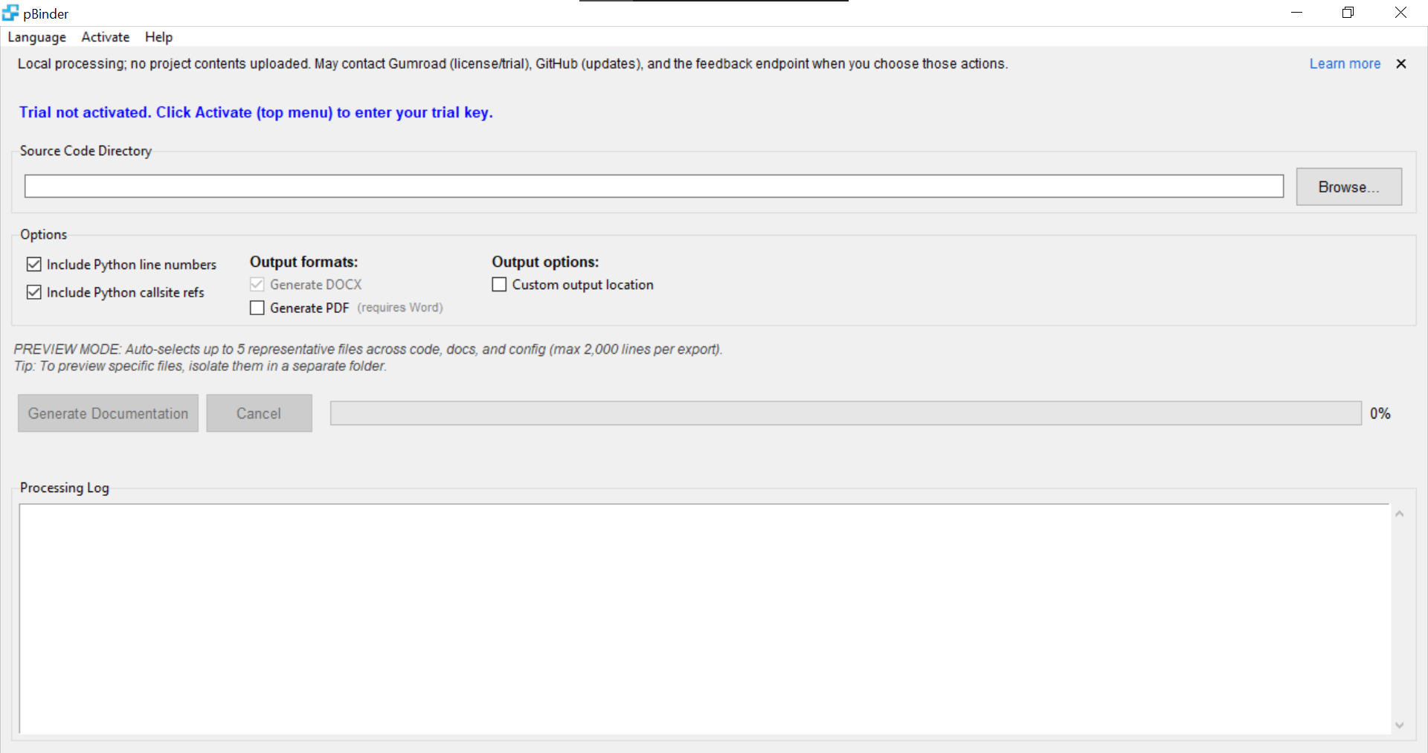This screenshot has height=753, width=1428.
Task: Open the Activate menu
Action: point(105,36)
